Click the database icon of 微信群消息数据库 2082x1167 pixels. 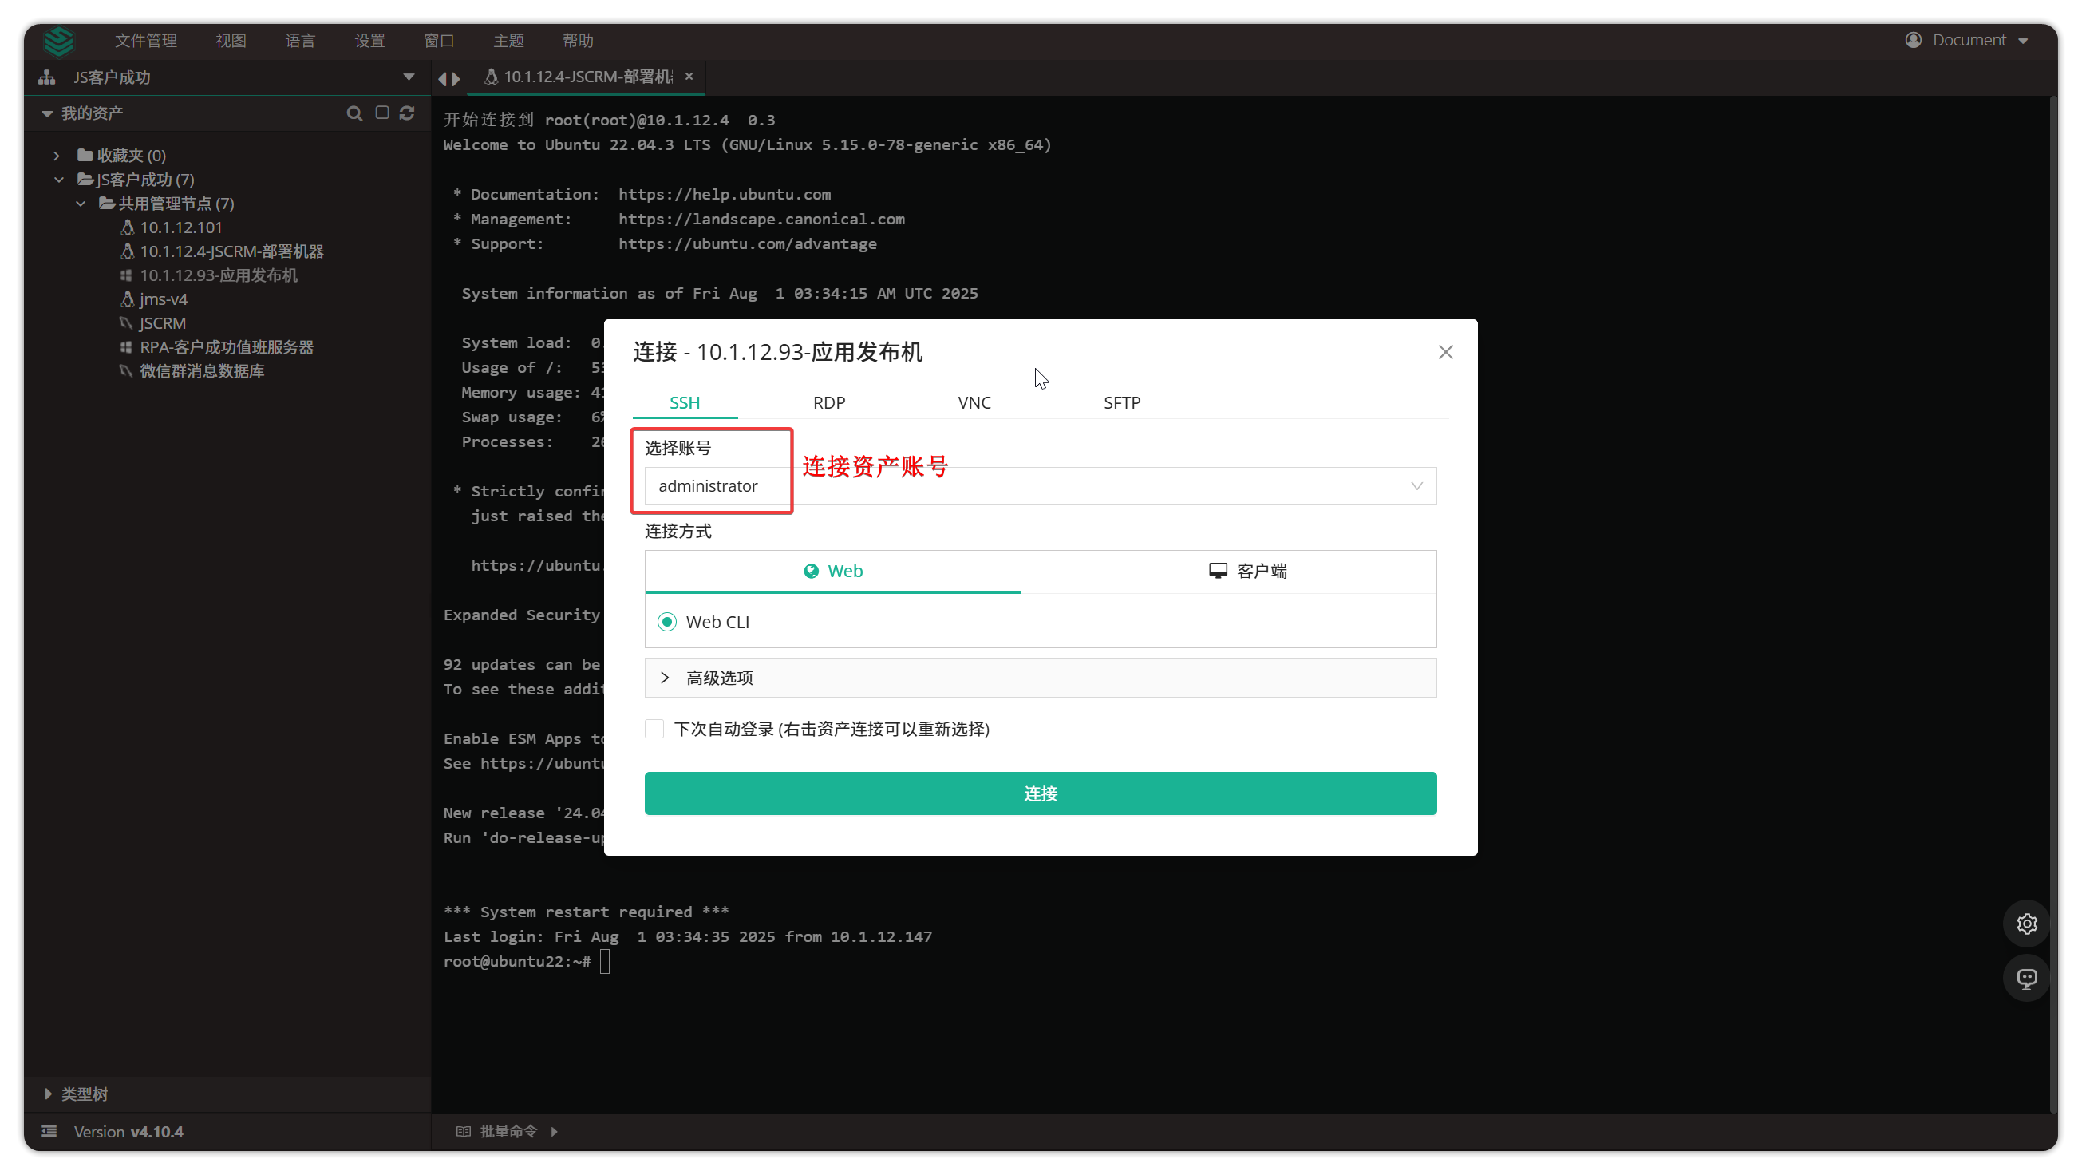point(126,371)
